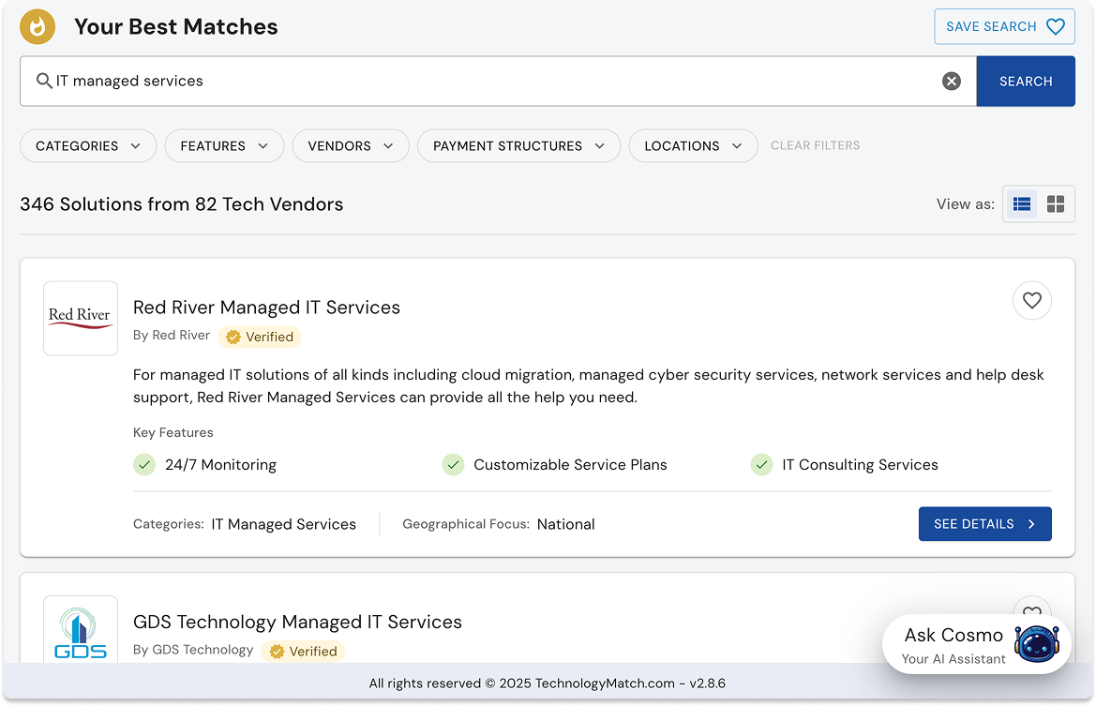
Task: Open the Locations filter dropdown
Action: tap(693, 146)
